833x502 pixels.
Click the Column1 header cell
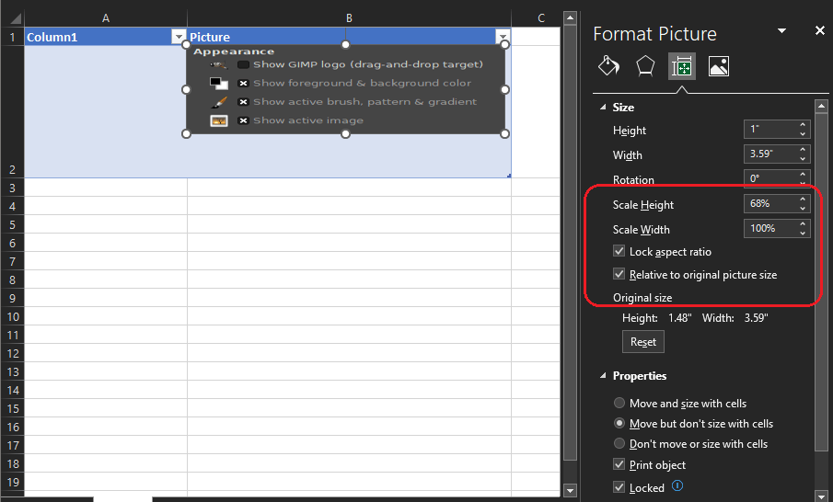(x=106, y=37)
